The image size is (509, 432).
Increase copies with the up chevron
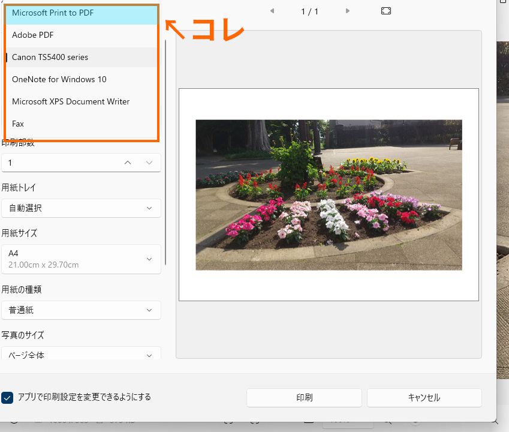(128, 163)
